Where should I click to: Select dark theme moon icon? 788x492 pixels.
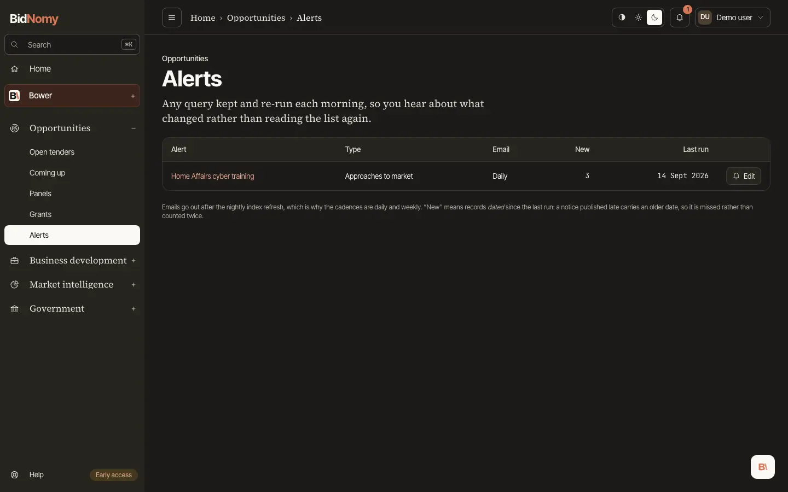[x=654, y=17]
